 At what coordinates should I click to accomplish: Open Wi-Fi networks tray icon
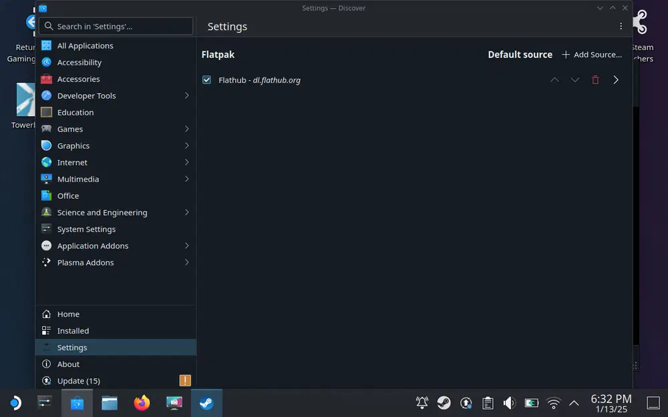coord(553,402)
